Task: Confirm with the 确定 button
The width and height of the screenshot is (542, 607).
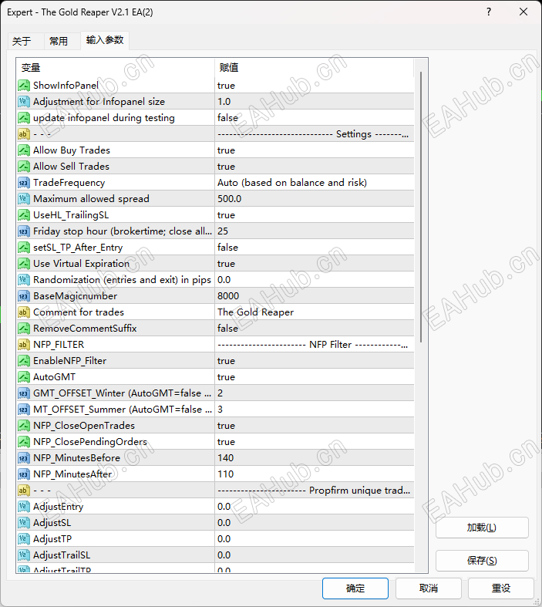Action: (x=355, y=588)
